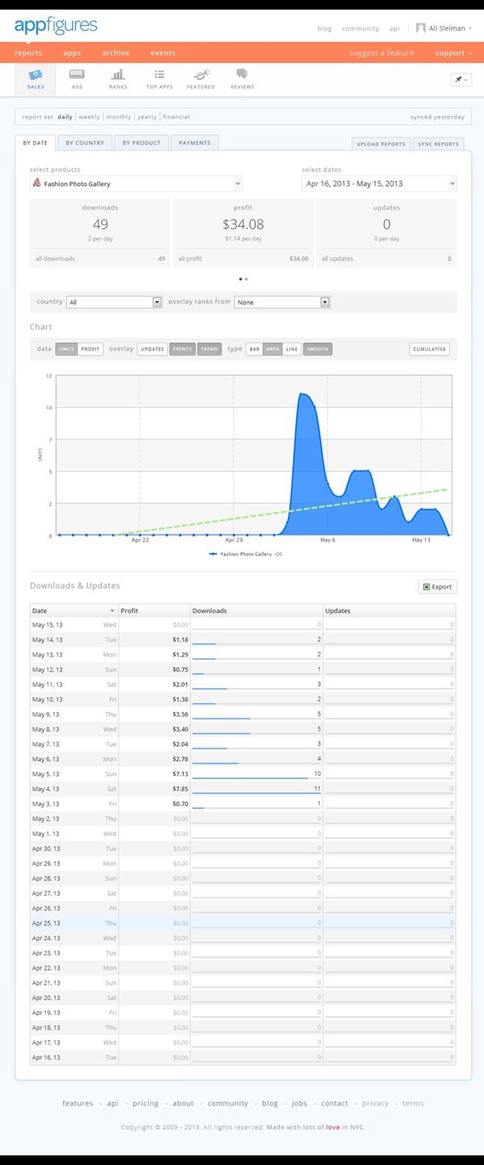
Task: Open the select dates dropdown
Action: [380, 184]
